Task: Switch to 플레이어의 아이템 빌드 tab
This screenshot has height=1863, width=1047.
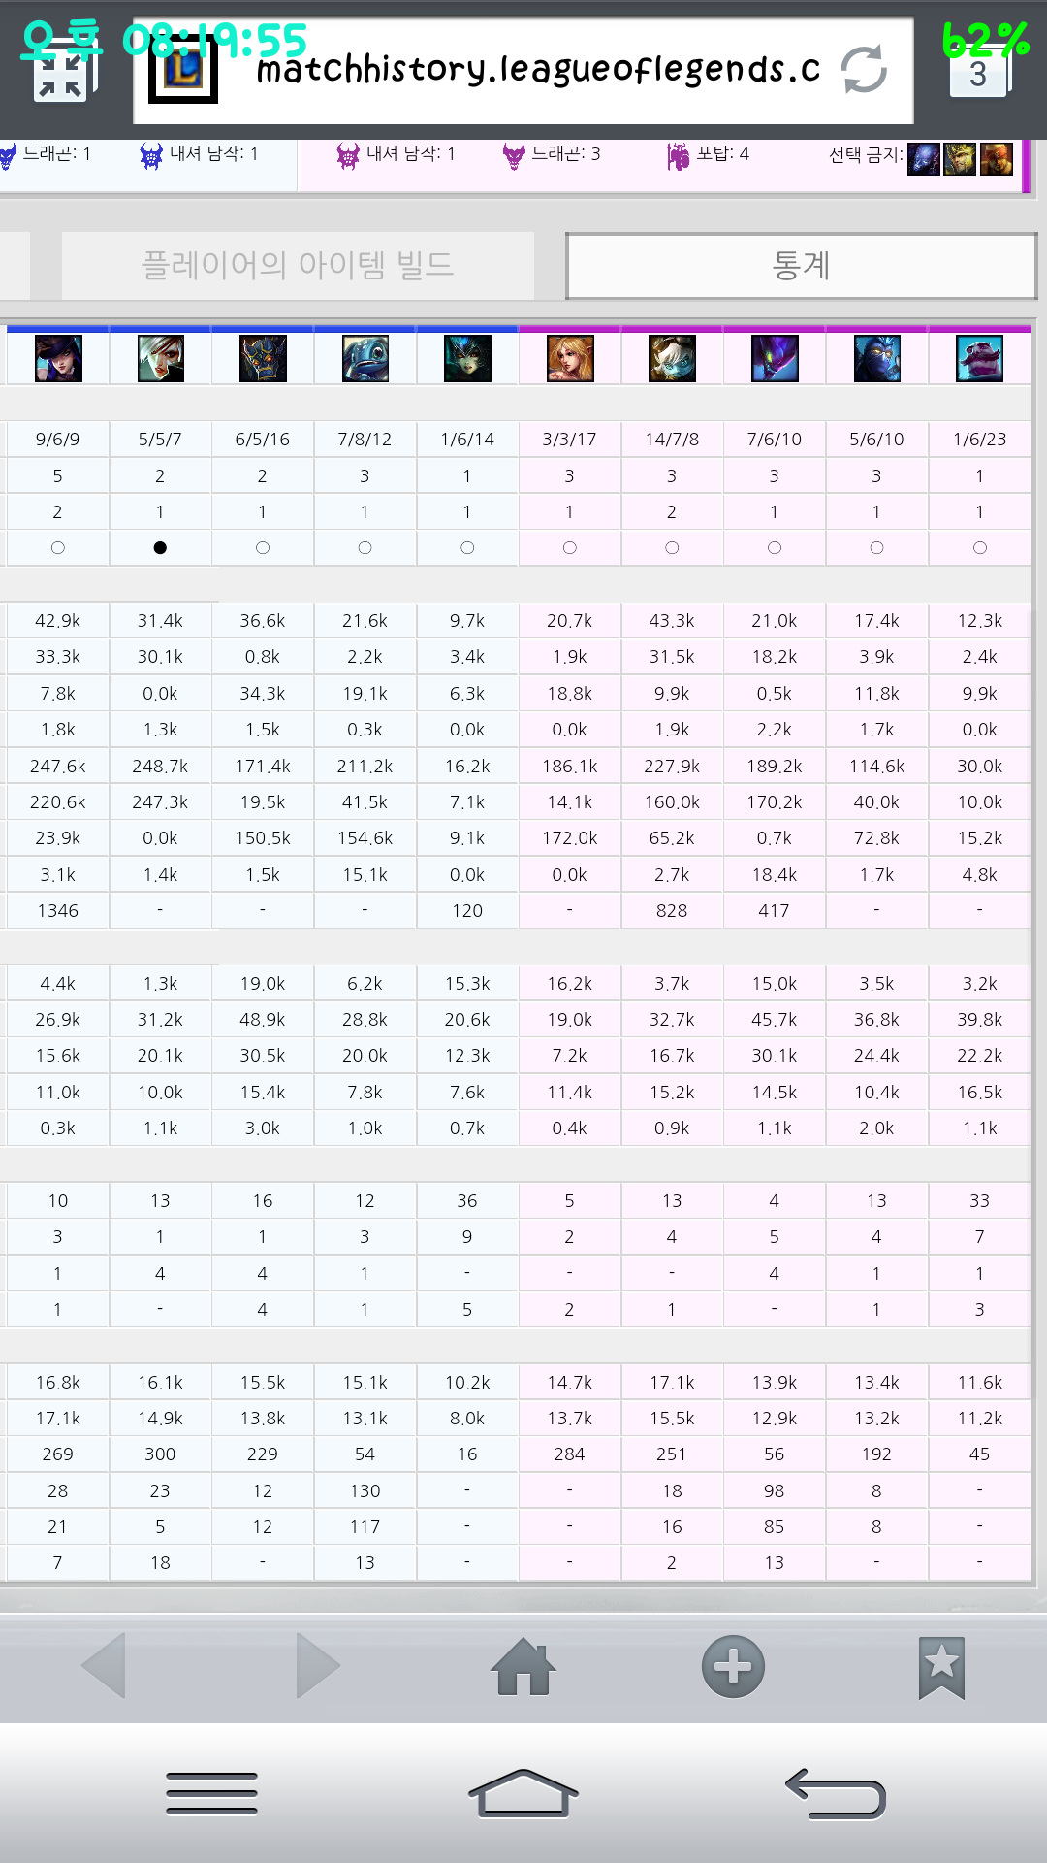Action: coord(298,265)
